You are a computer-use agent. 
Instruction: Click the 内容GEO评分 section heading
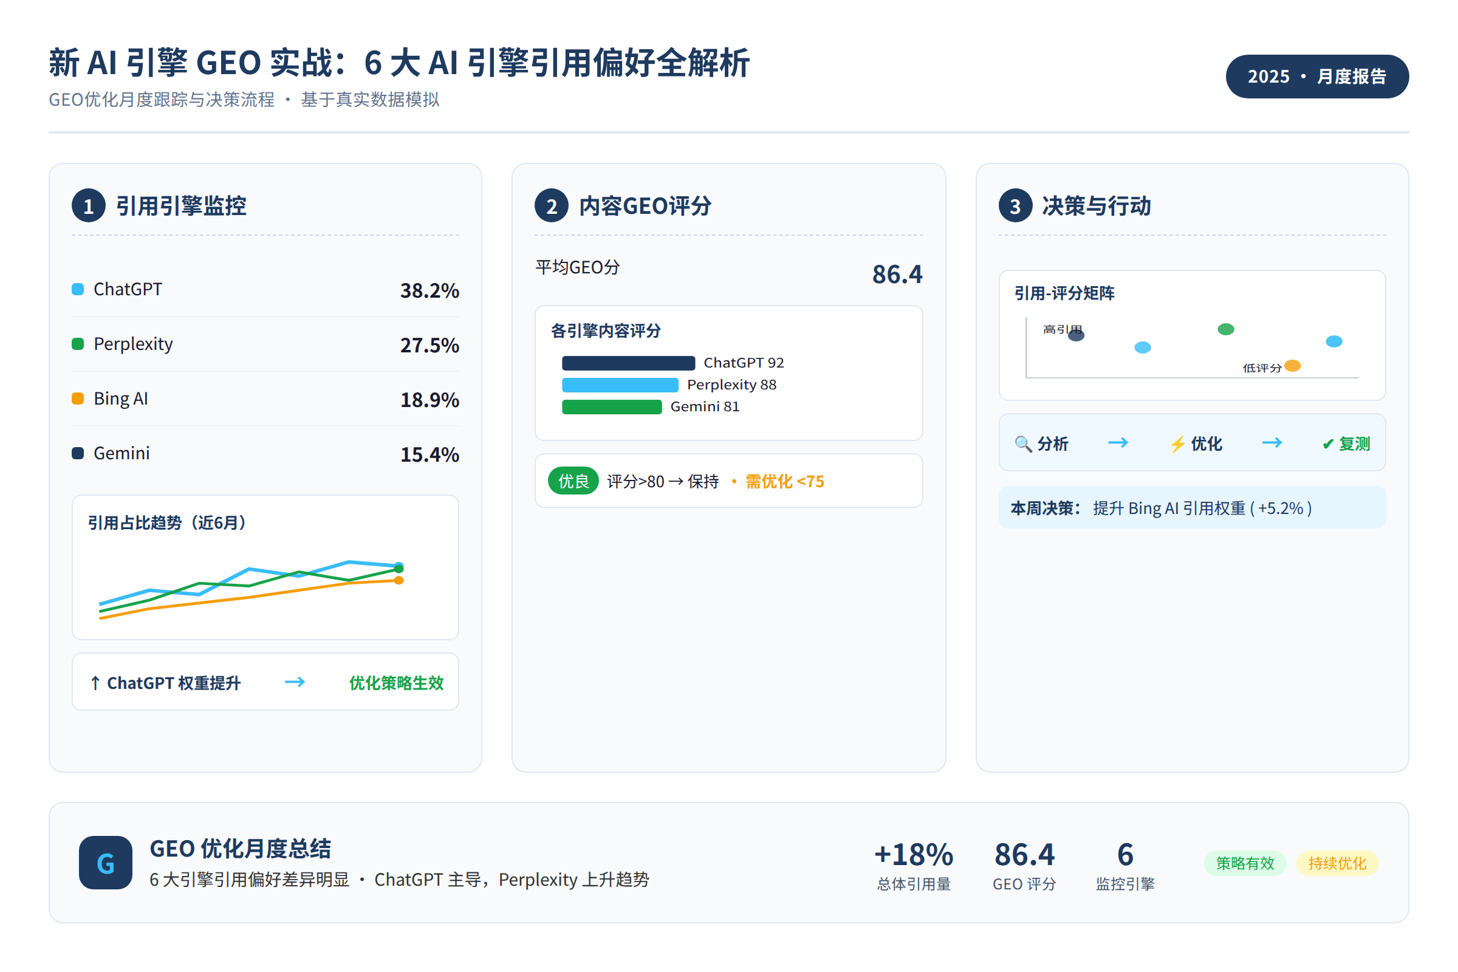tap(645, 207)
